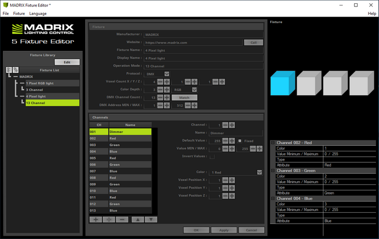Viewport: 379px width, 239px height.
Task: Increase DMX Channel Count with the plus
Action: (x=167, y=98)
